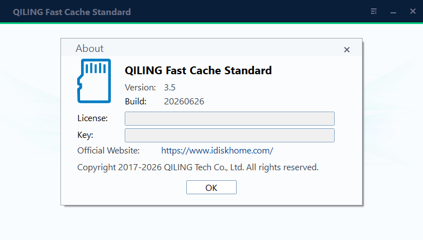Close the main QILING application window
Screen dimensions: 423x240
413,11
